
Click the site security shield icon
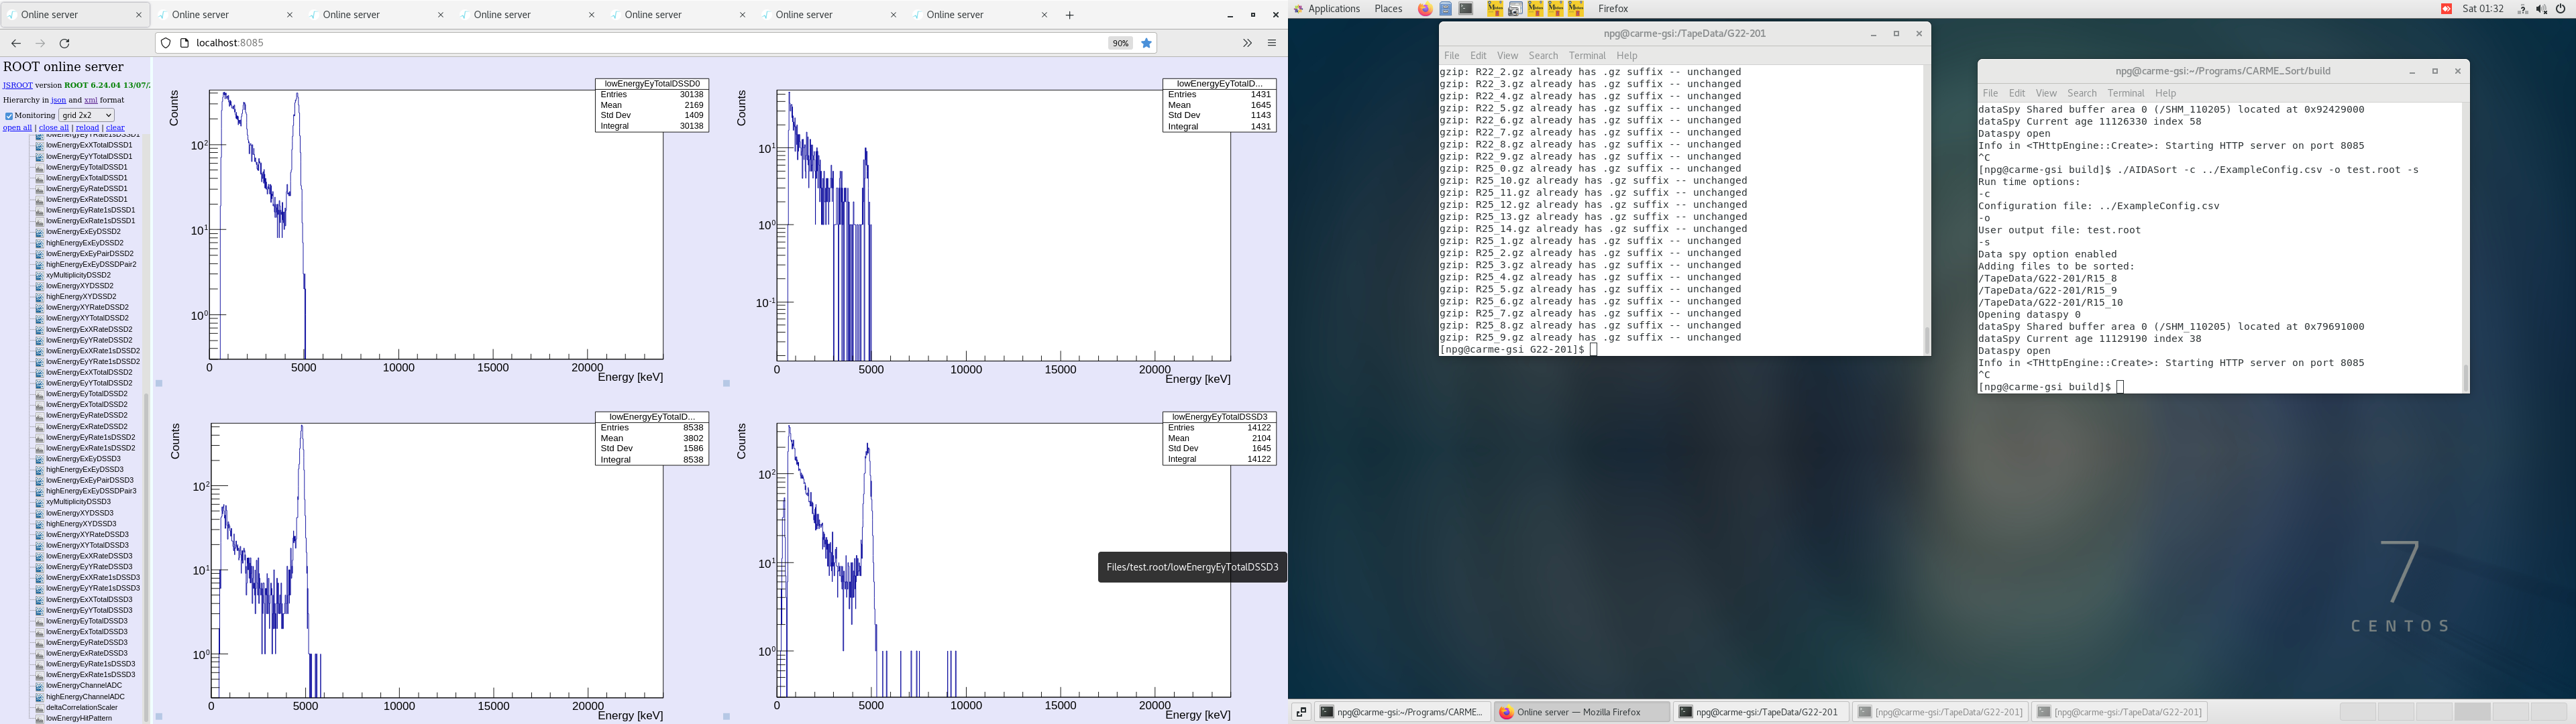click(166, 43)
